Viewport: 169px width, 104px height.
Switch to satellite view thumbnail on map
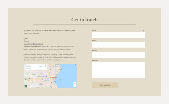[x=26, y=86]
